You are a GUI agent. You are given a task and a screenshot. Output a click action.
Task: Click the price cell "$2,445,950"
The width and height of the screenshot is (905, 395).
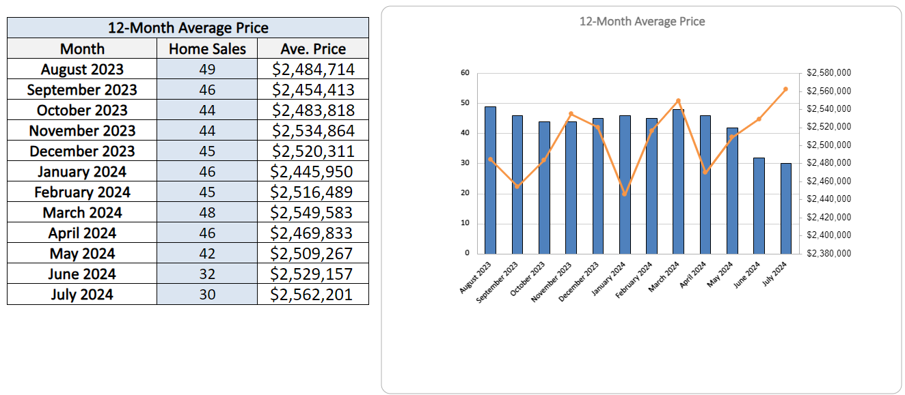[x=313, y=171]
